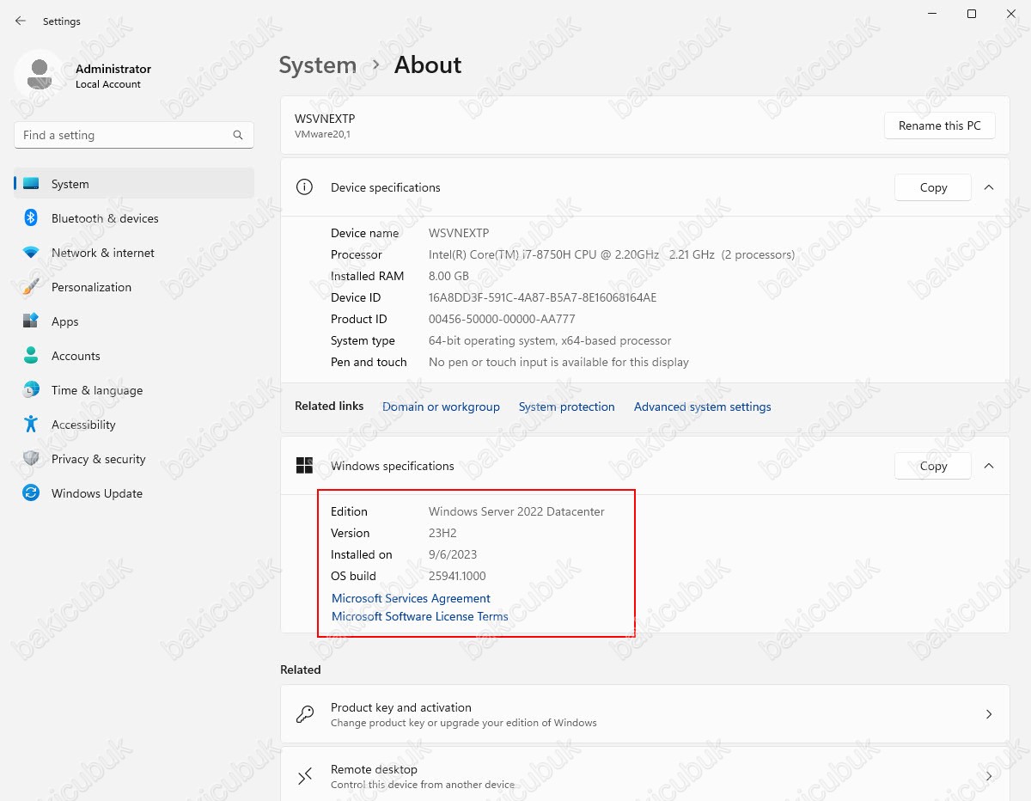
Task: Click the Version value 23H2
Action: coord(442,533)
